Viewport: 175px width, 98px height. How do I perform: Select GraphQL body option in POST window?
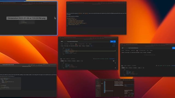click(88, 46)
